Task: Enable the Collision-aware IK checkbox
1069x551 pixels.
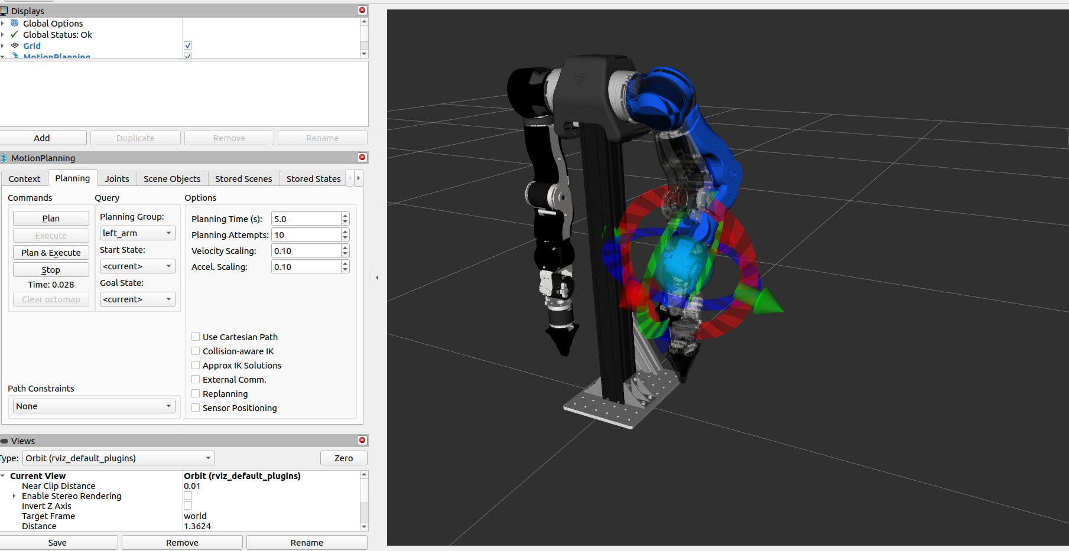Action: pos(196,351)
